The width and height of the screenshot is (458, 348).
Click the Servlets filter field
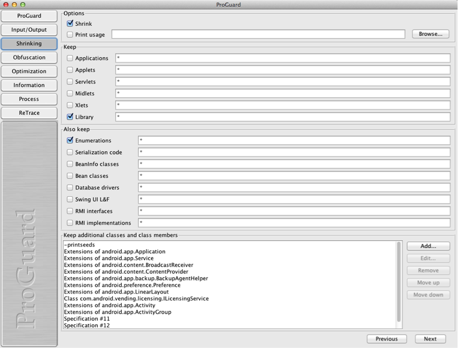(283, 81)
